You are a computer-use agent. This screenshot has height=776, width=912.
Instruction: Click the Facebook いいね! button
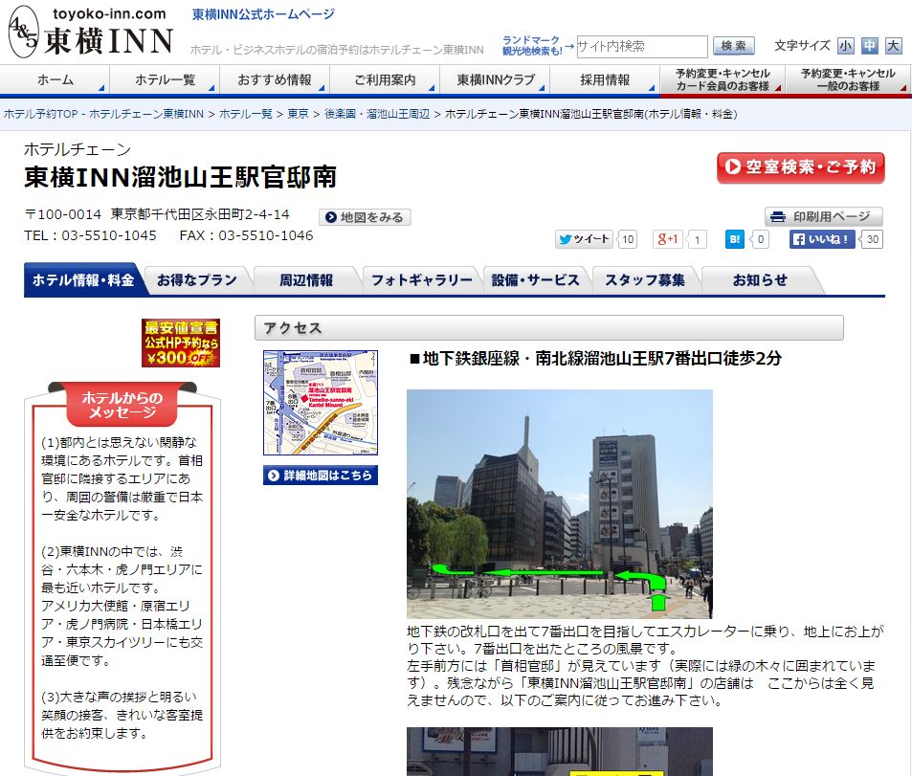click(822, 239)
